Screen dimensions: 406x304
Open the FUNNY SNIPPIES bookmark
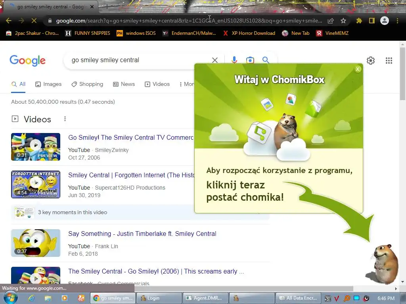(88, 33)
